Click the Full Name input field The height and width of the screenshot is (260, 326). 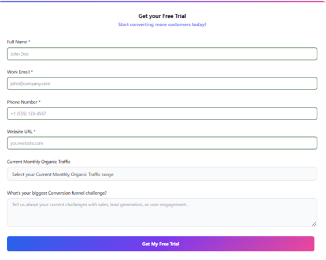point(162,54)
